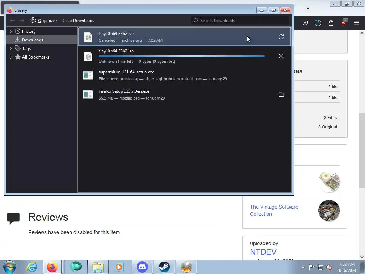Click the disc drive collection thumbnail

(329, 182)
